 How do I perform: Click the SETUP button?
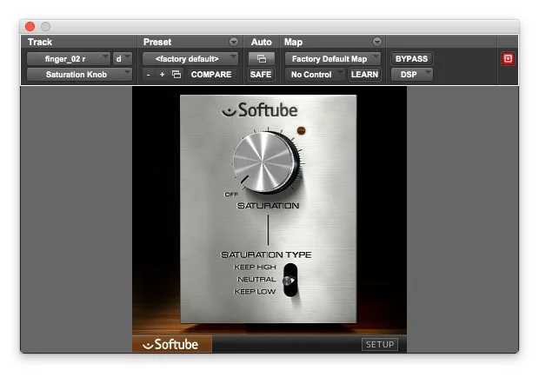click(x=380, y=344)
